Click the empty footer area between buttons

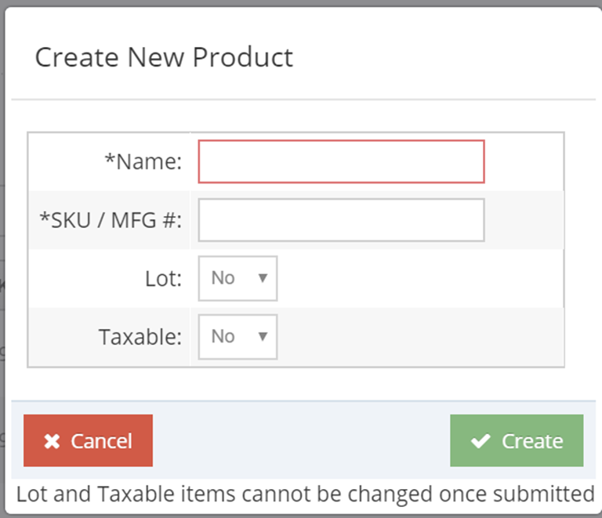coord(301,440)
